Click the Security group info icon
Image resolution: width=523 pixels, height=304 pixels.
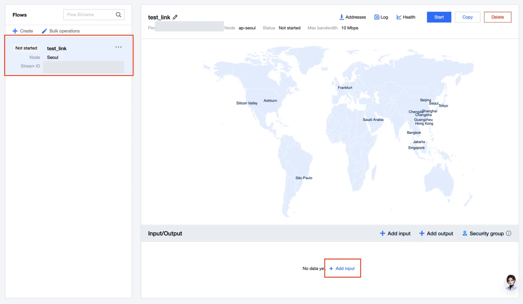[509, 233]
